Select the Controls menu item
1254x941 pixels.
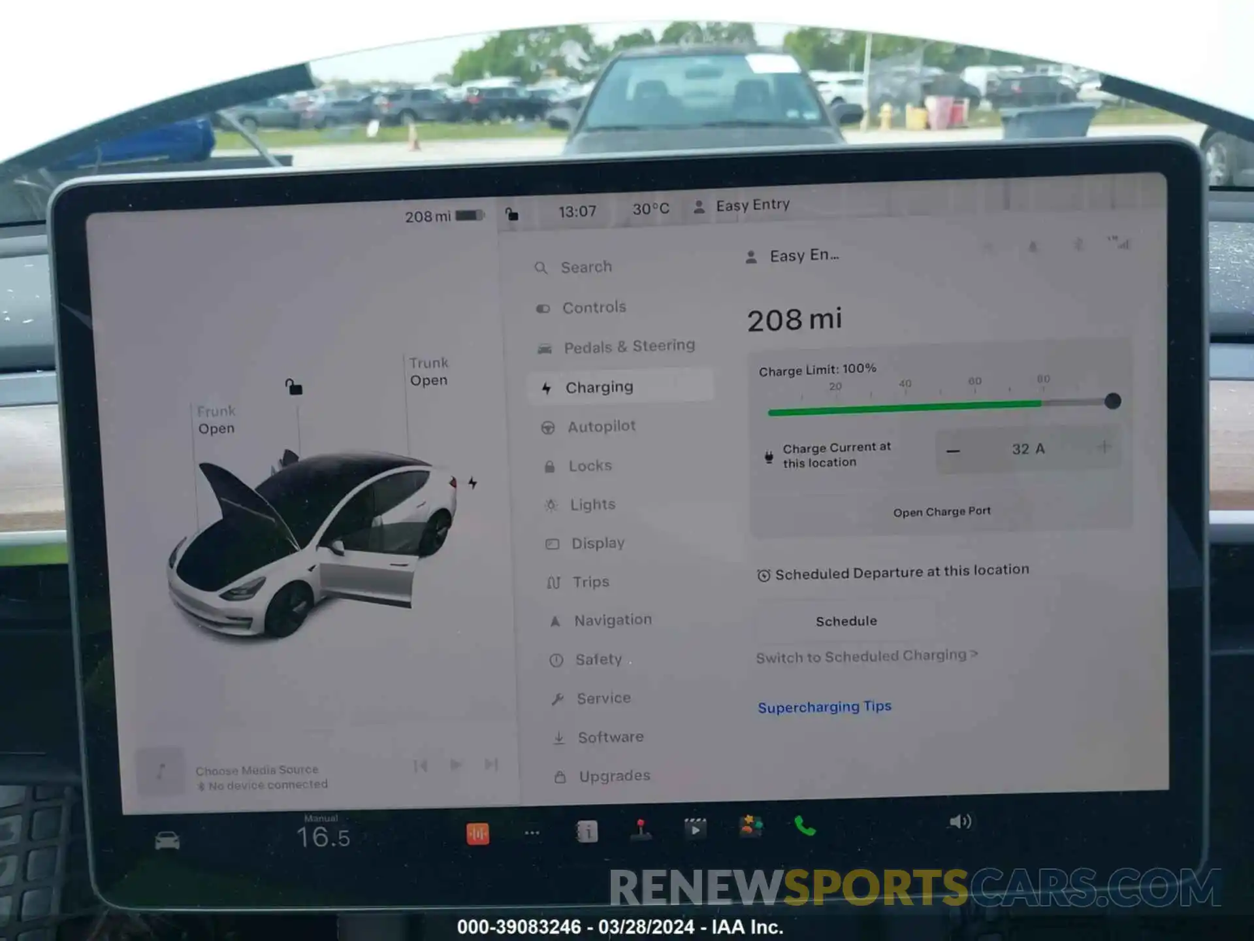[594, 307]
